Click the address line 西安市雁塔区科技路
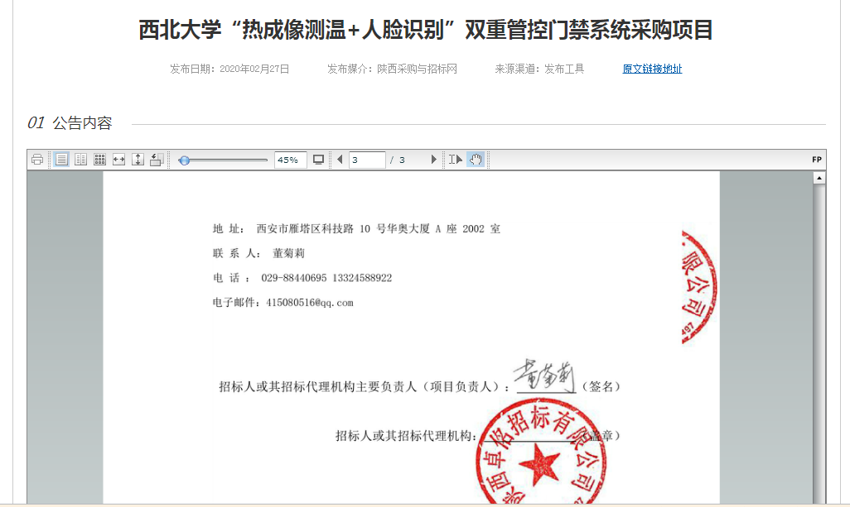Screen dimensions: 850x507 [305, 229]
